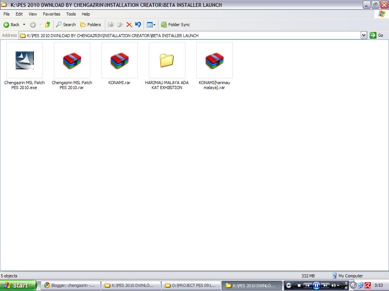Click the blue Undo arrow icon
The image size is (389, 291).
(x=138, y=25)
